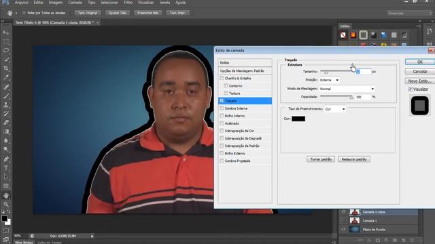The image size is (435, 244).
Task: Click the foreground color swatch
Action: point(5,218)
